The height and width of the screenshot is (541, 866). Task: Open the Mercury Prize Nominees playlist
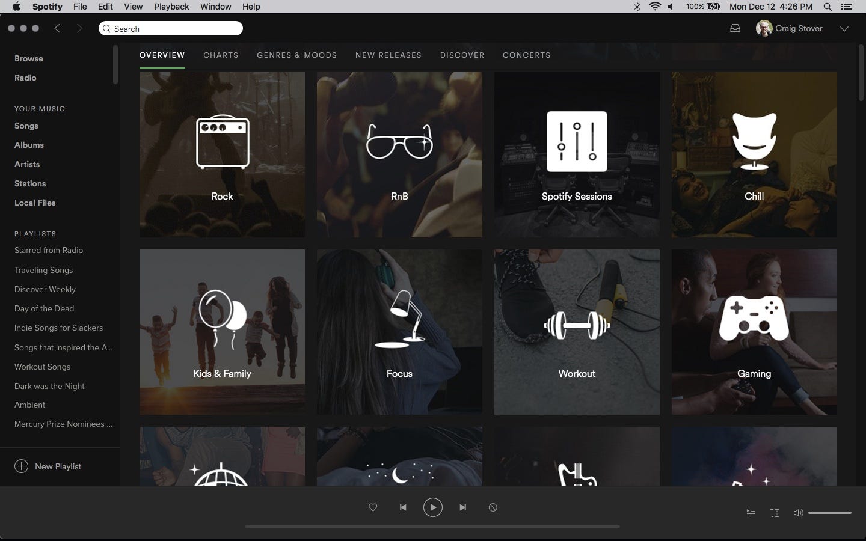tap(63, 424)
